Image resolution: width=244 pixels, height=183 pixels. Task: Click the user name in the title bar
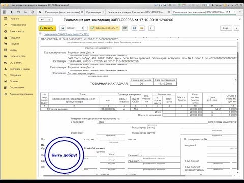(217, 5)
